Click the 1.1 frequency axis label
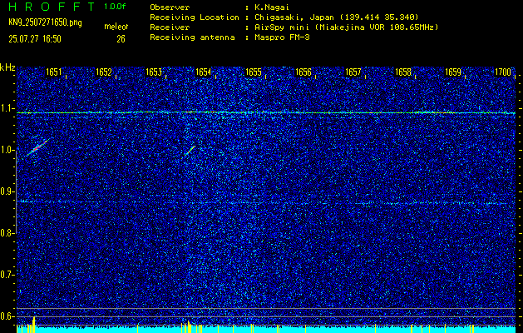The height and width of the screenshot is (333, 523). [x=7, y=108]
